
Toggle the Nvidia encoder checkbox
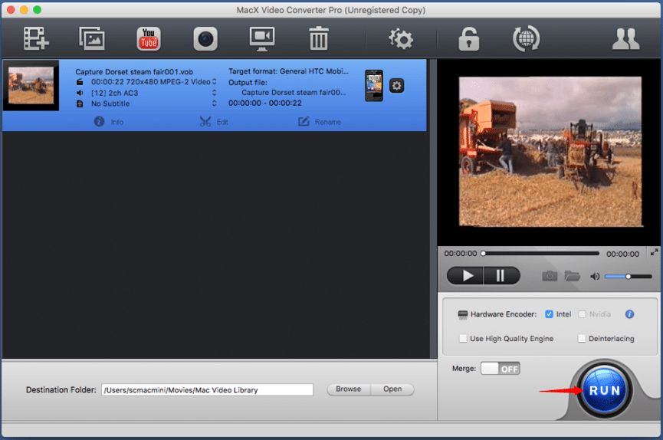pyautogui.click(x=583, y=314)
